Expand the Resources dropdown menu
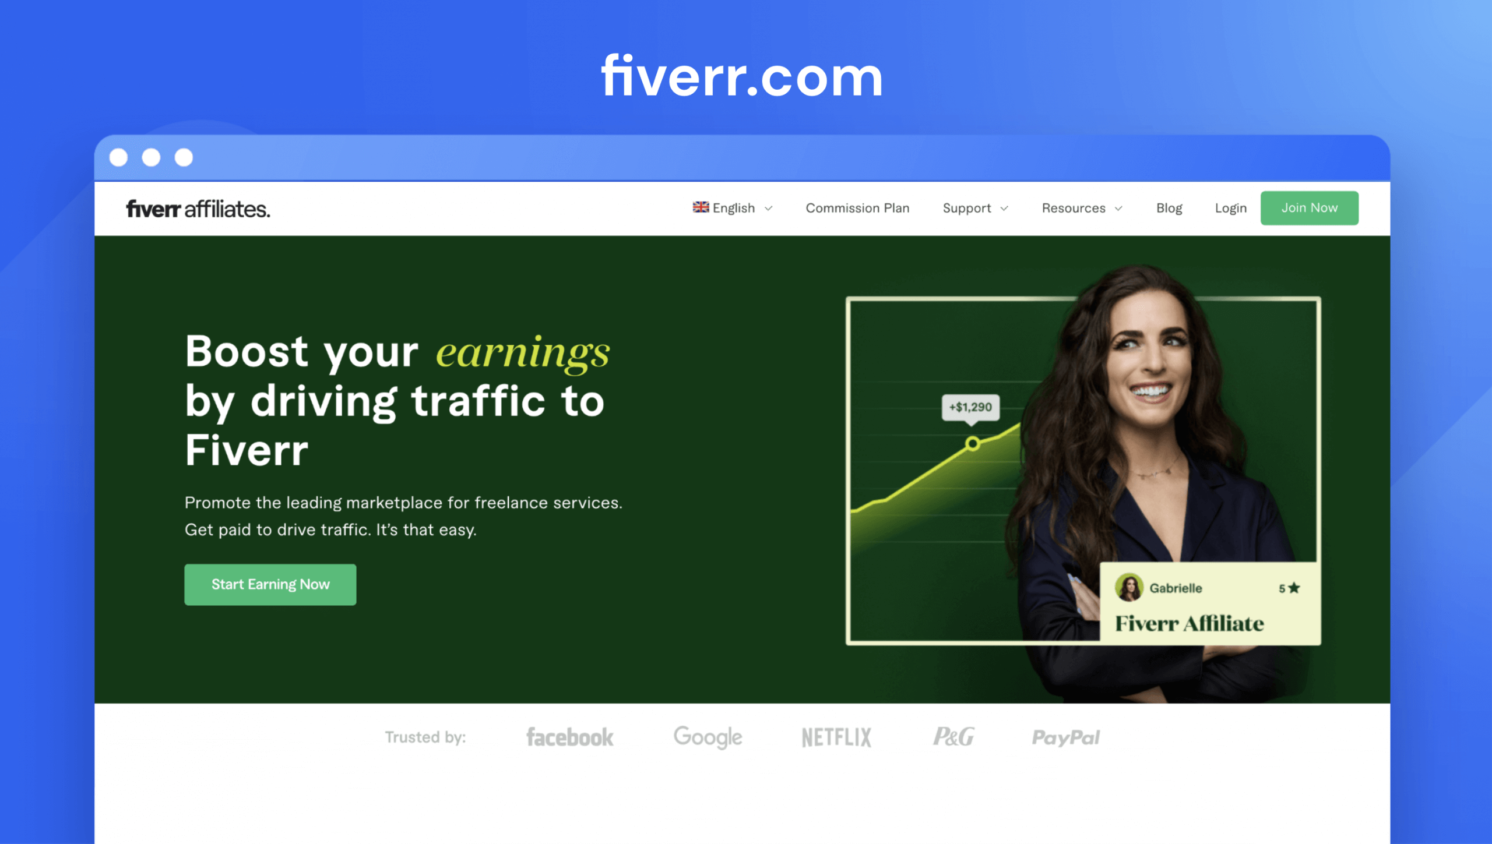This screenshot has width=1492, height=844. [x=1081, y=208]
